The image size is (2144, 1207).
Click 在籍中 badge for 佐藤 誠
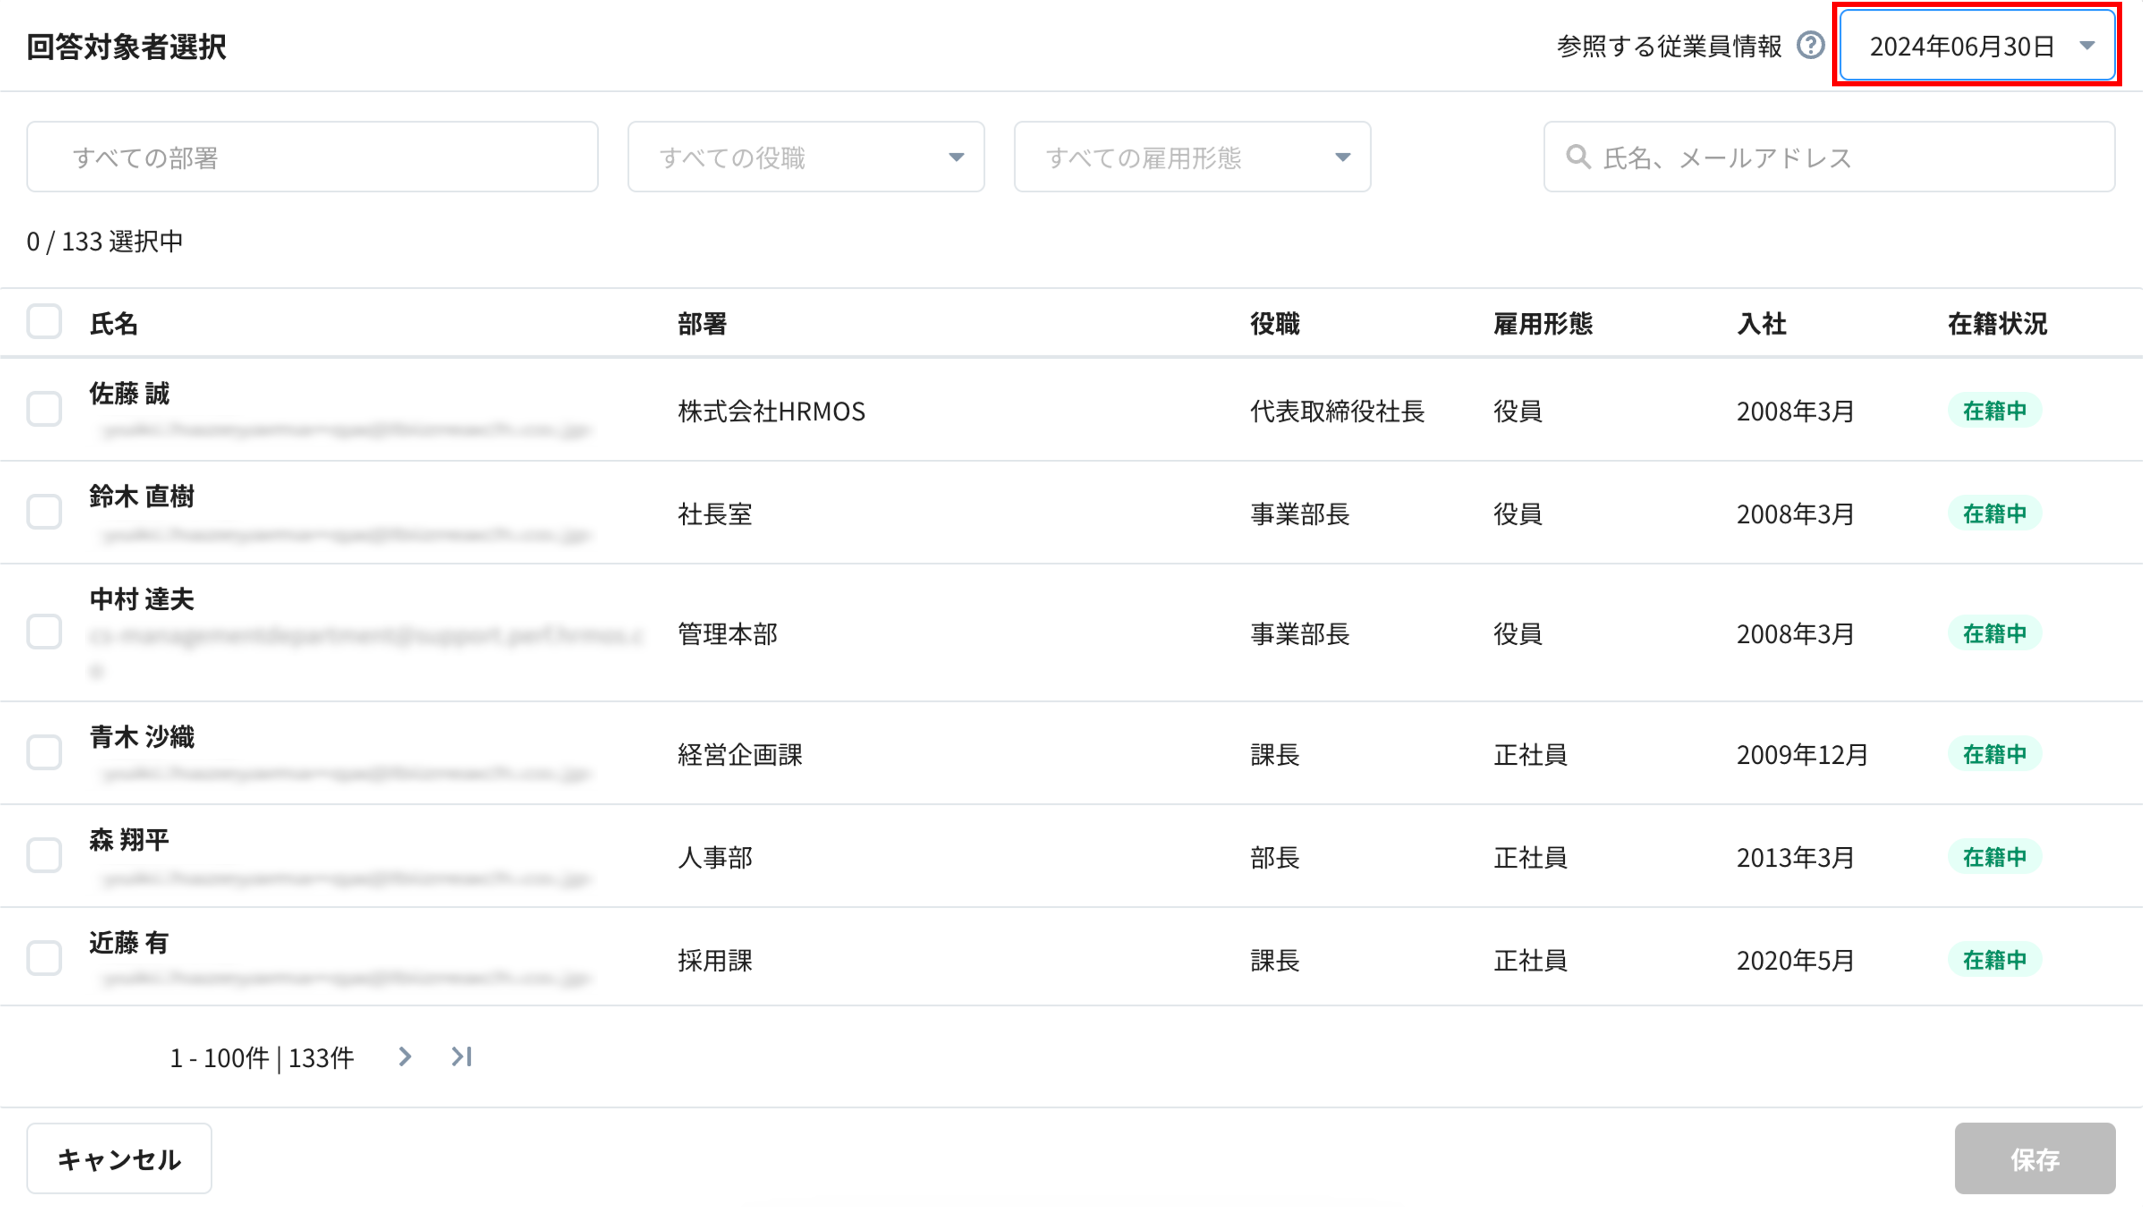(x=1994, y=410)
